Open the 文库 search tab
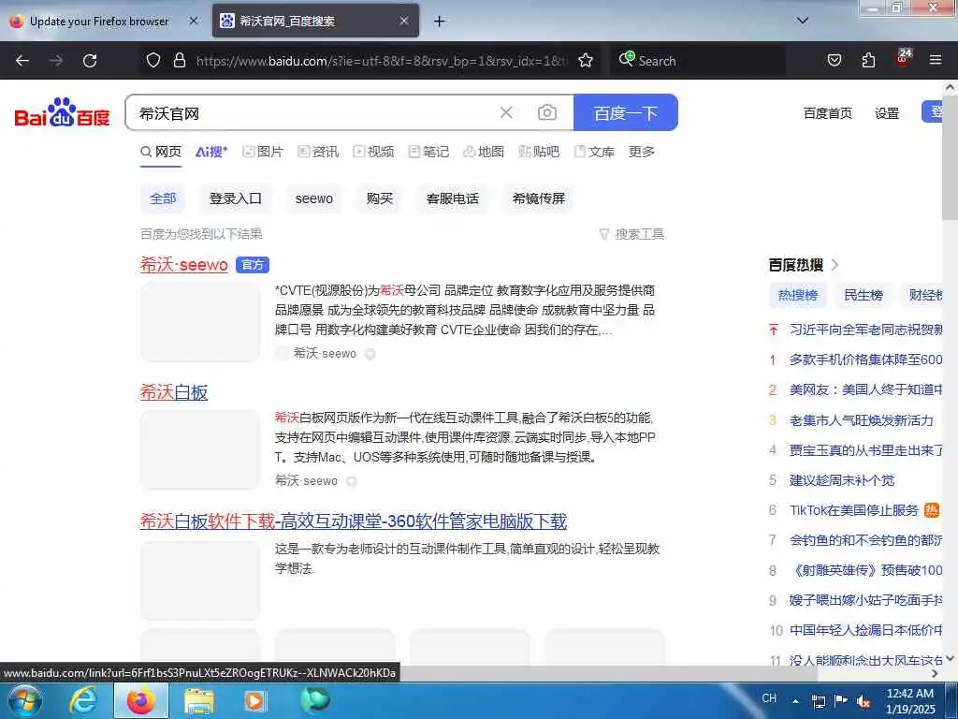 (594, 152)
